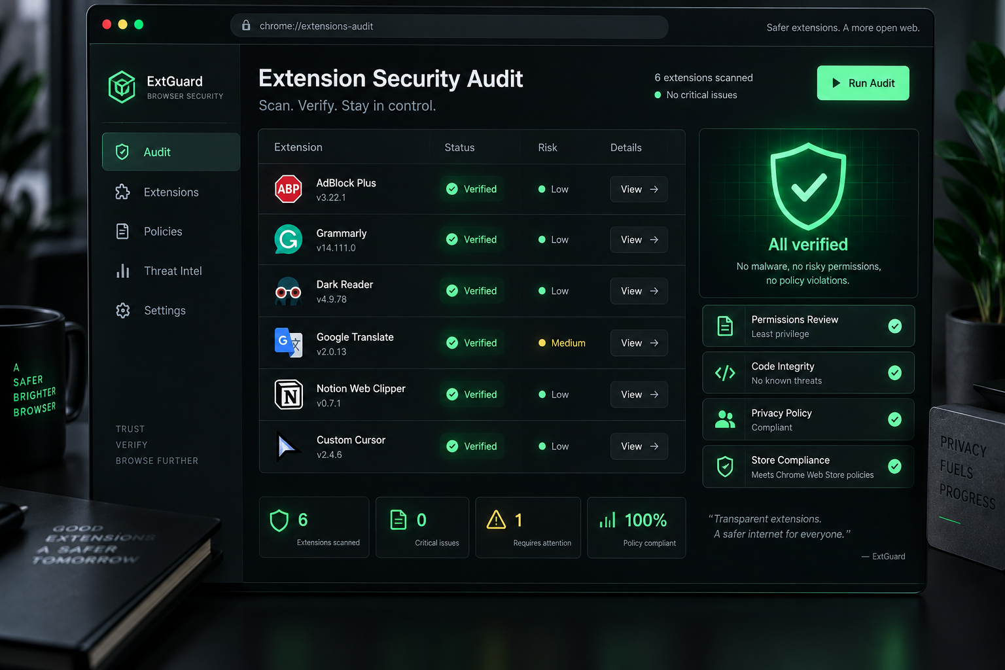View details for Notion Web Clipper
Viewport: 1005px width, 670px height.
pyautogui.click(x=639, y=395)
